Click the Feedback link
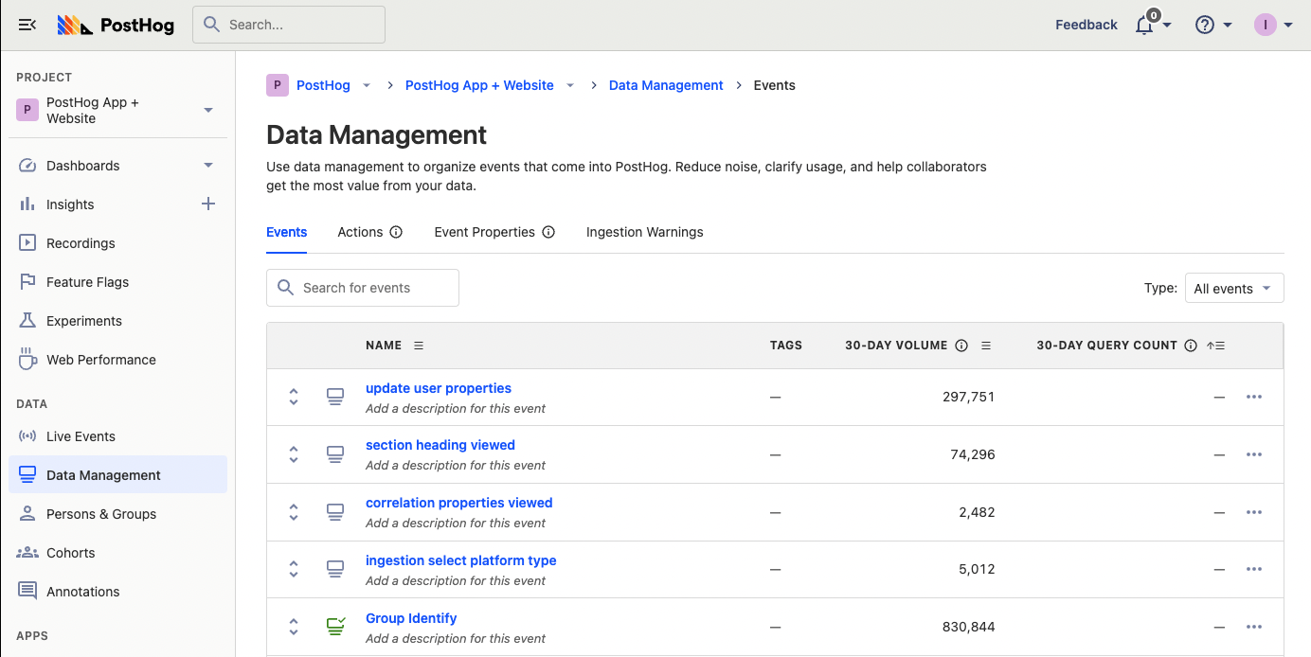1311x657 pixels. (x=1086, y=25)
